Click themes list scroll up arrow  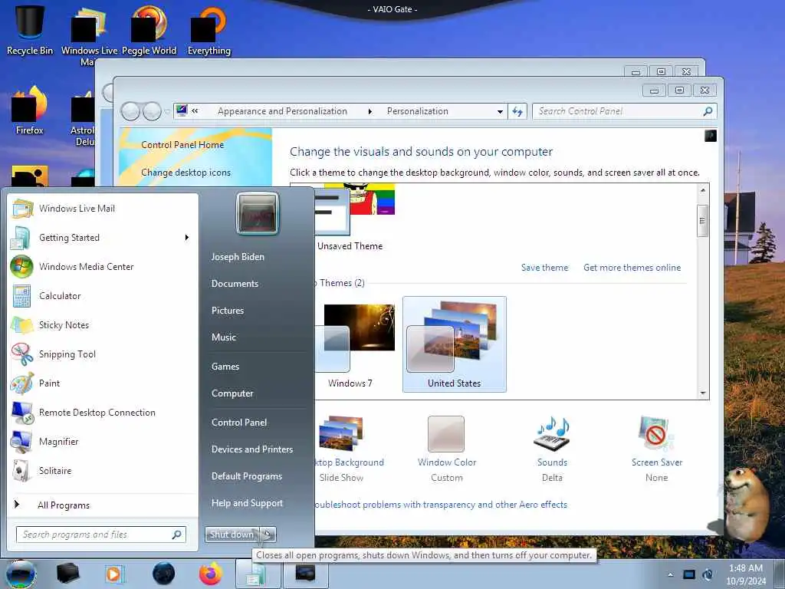point(703,190)
